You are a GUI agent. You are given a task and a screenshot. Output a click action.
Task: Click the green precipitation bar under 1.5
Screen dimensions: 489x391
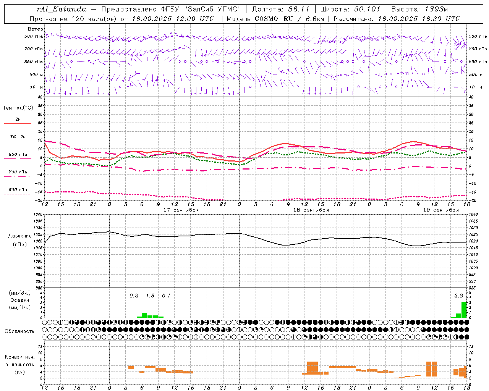144,315
